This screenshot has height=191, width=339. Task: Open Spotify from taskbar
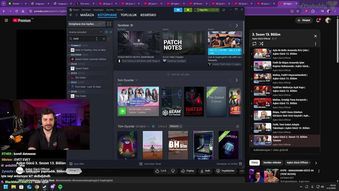point(60,187)
